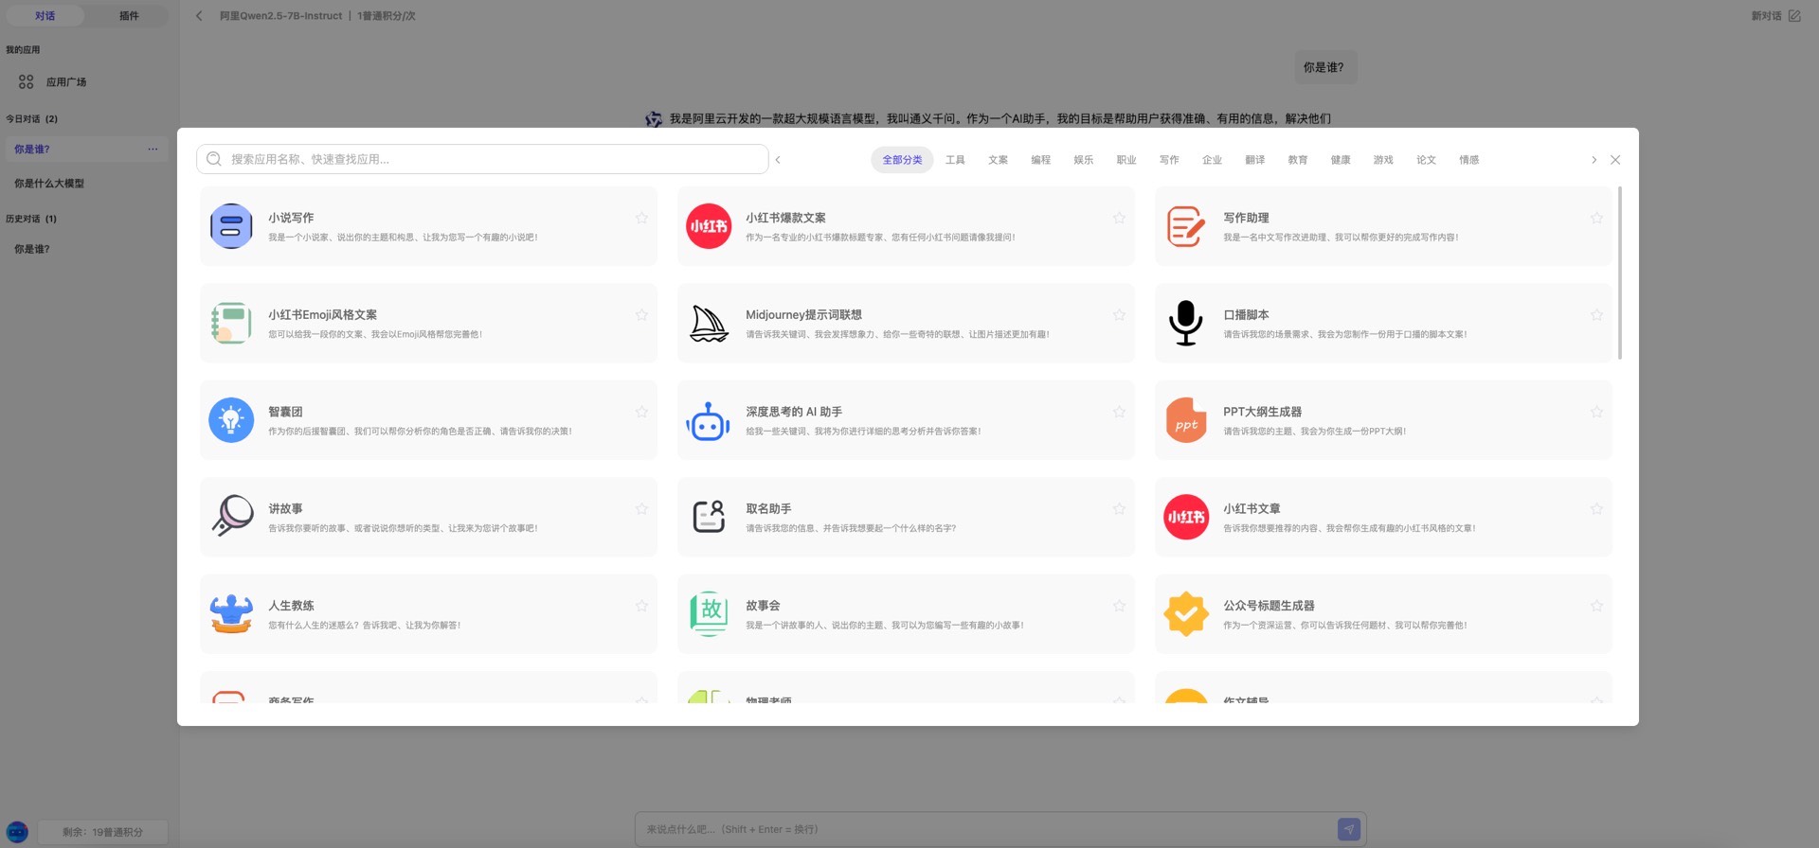The image size is (1819, 848).
Task: Favorite the 人生教练 app with star
Action: (641, 606)
